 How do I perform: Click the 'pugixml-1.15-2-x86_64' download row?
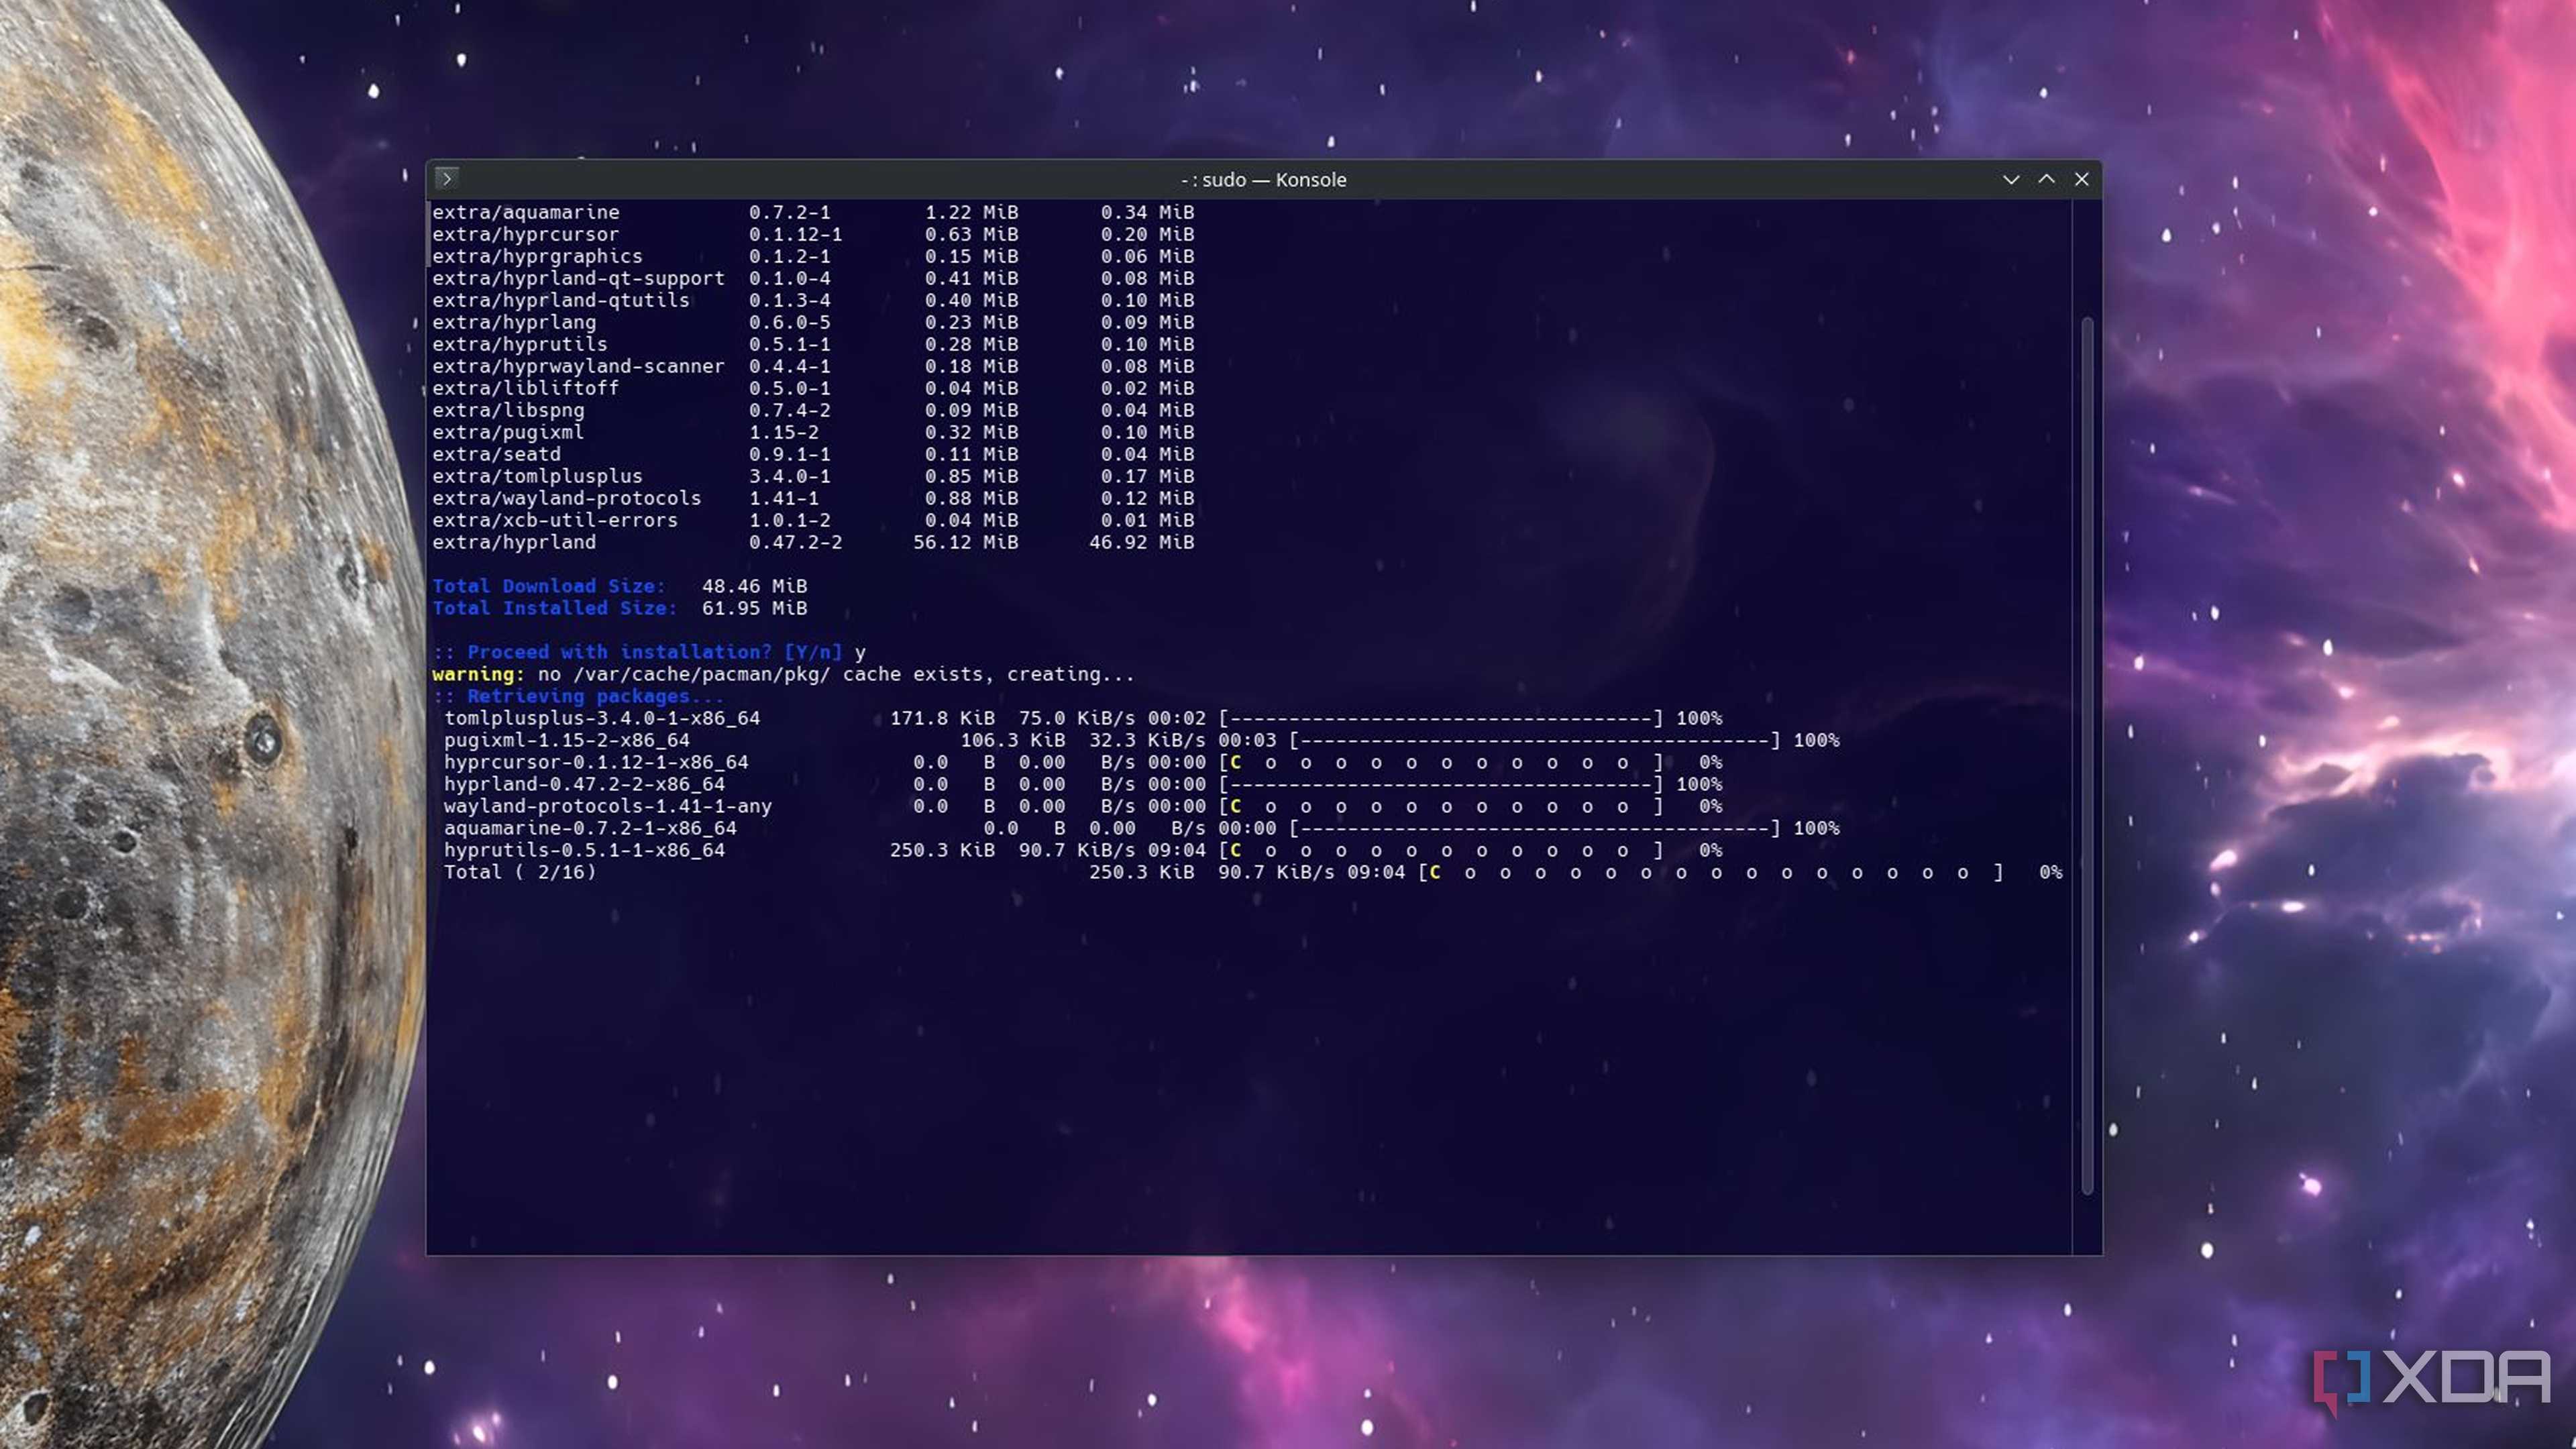pos(1142,740)
